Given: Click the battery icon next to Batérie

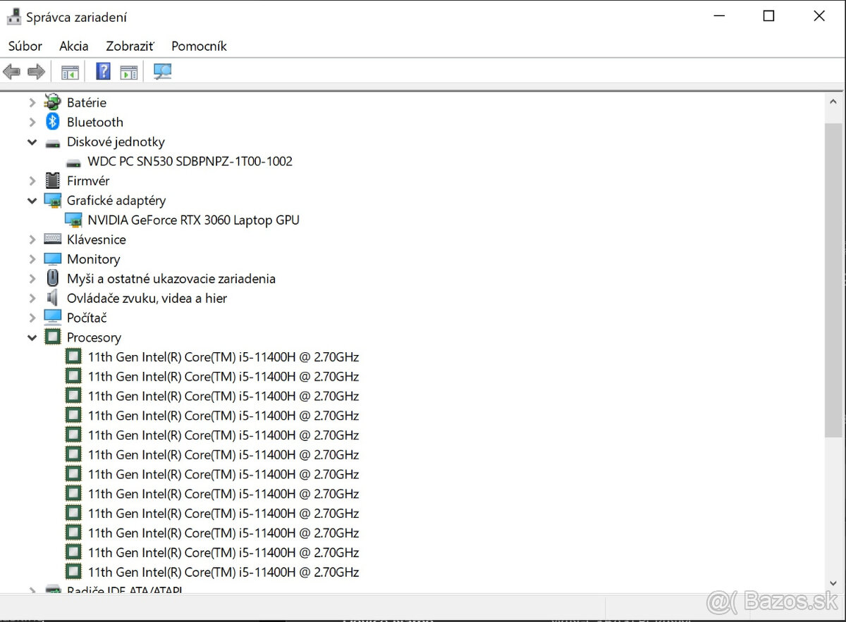Looking at the screenshot, I should pos(52,101).
